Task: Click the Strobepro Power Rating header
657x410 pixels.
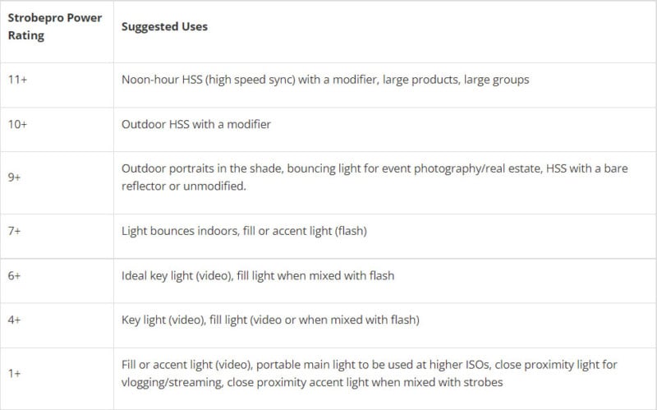Action: [x=55, y=26]
